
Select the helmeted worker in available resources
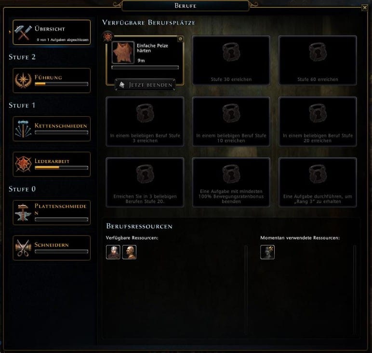(113, 252)
